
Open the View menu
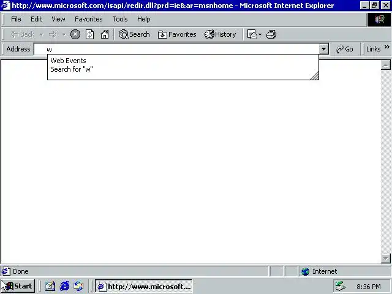pos(58,19)
